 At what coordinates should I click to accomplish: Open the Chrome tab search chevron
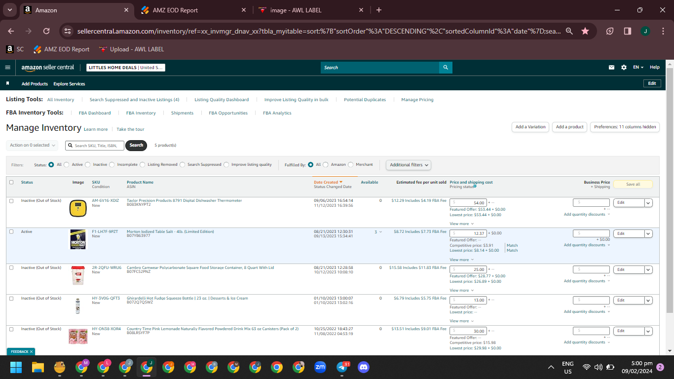coord(10,10)
